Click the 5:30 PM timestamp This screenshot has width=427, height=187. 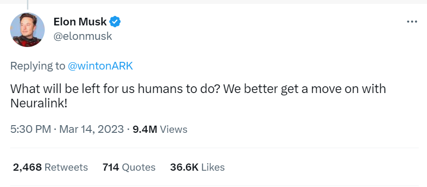tap(31, 129)
